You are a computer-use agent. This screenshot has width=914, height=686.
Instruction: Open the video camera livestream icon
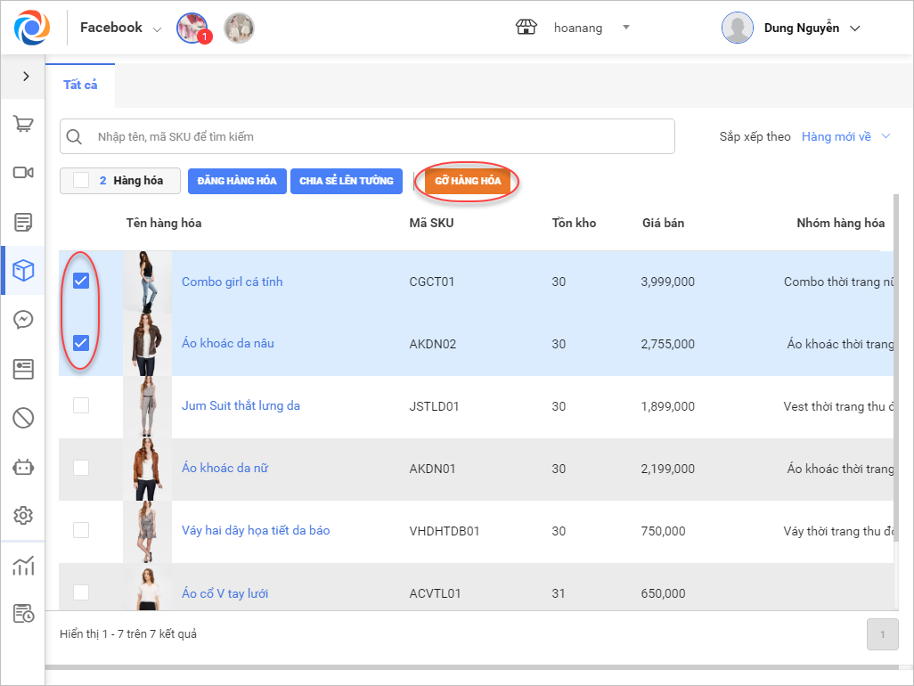click(23, 173)
